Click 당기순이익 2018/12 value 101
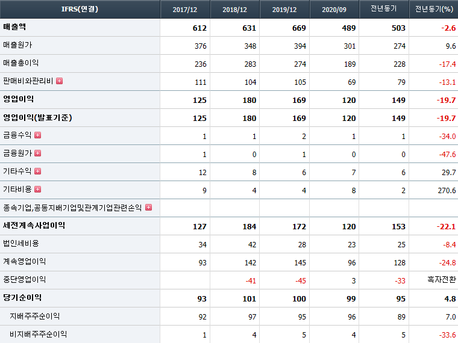The width and height of the screenshot is (458, 343). point(249,299)
